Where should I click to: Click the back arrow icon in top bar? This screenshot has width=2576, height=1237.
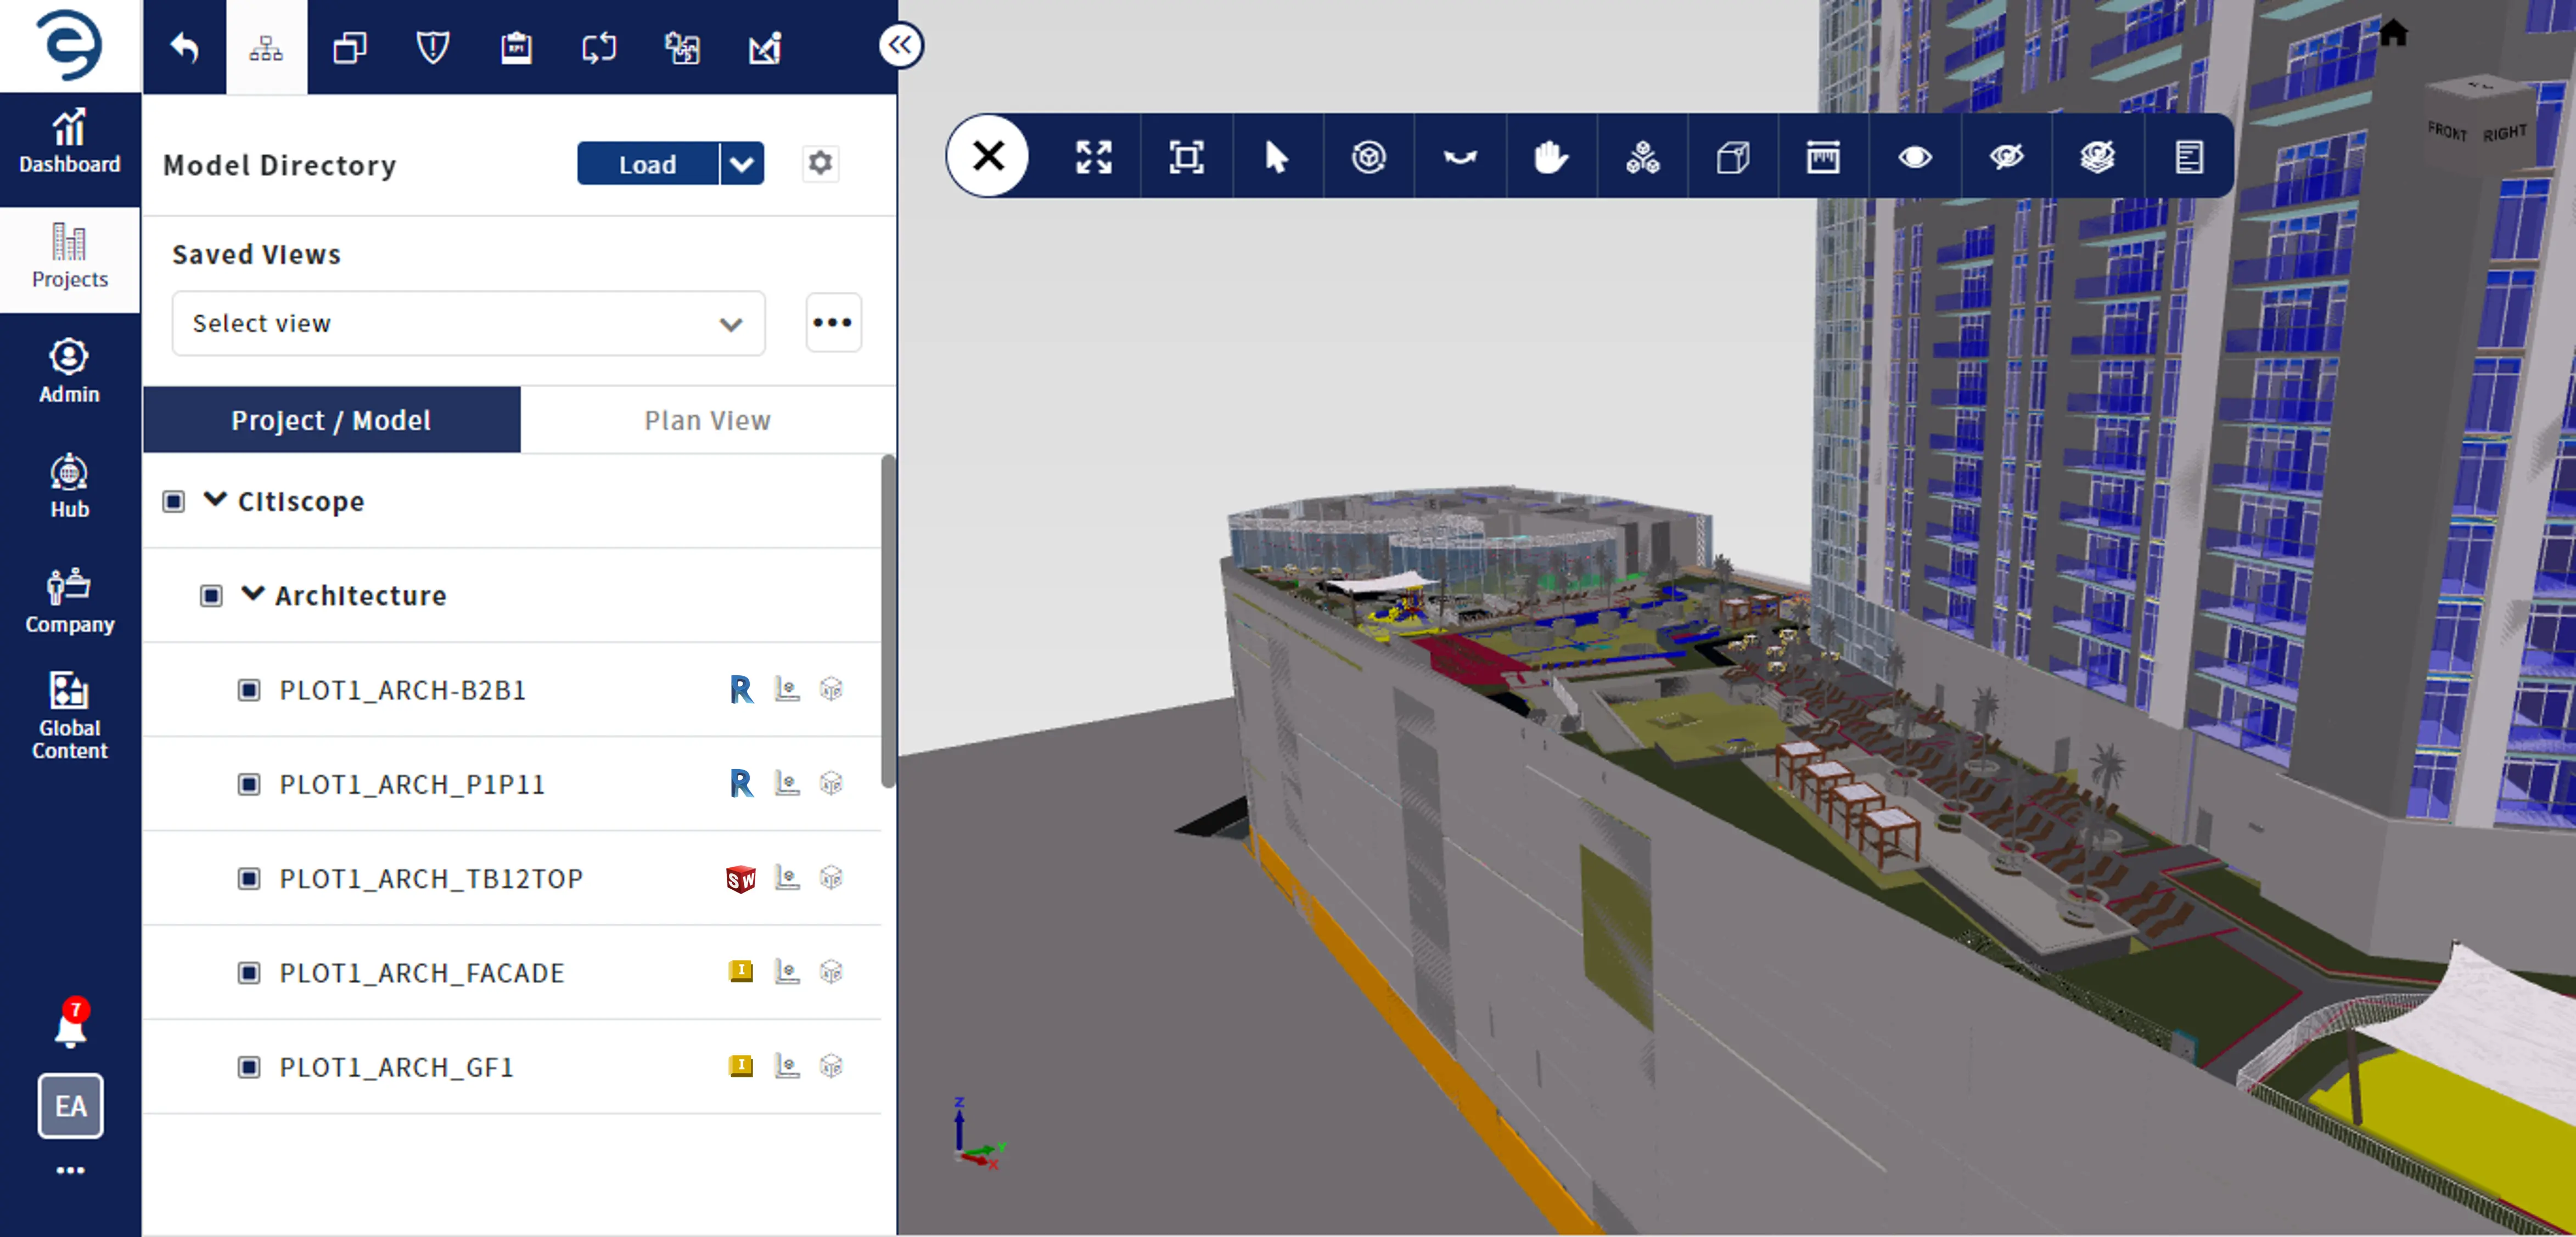pos(185,47)
